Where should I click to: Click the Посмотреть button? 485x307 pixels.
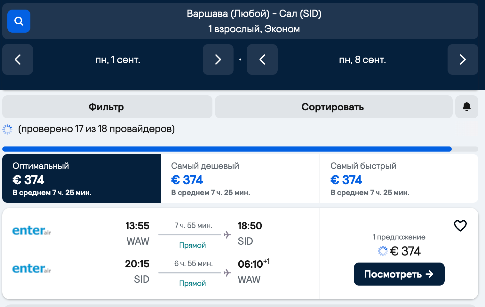[399, 274]
